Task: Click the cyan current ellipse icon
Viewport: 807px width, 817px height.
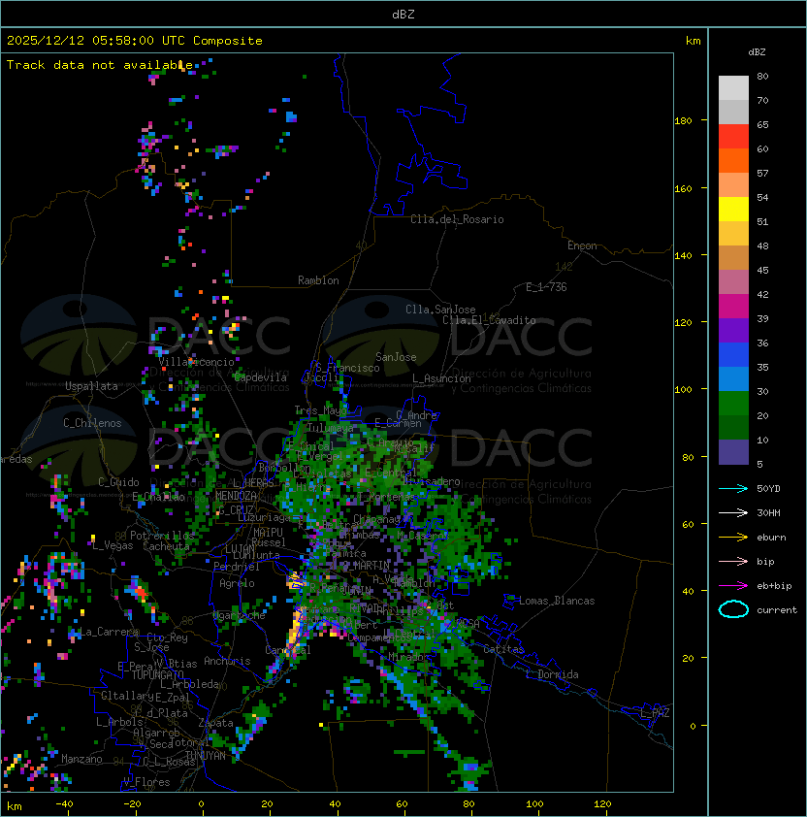Action: pos(733,609)
